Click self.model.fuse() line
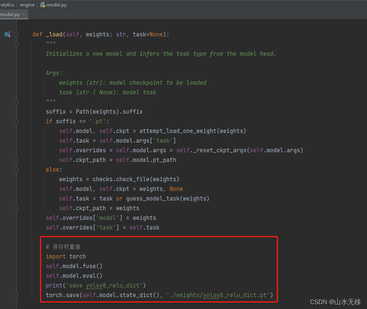The width and height of the screenshot is (367, 309). click(x=74, y=266)
